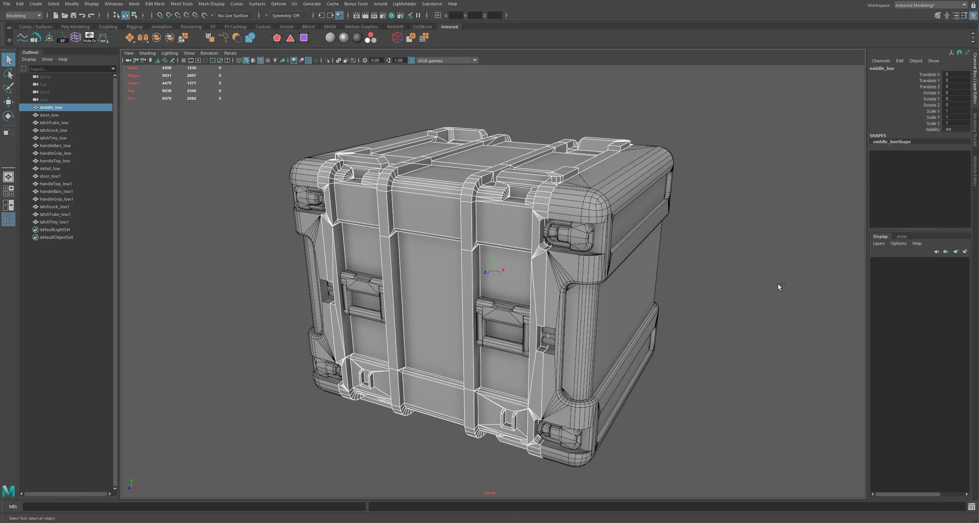Viewport: 979px width, 523px height.
Task: Click the workspace lock icon
Action: pyautogui.click(x=973, y=5)
